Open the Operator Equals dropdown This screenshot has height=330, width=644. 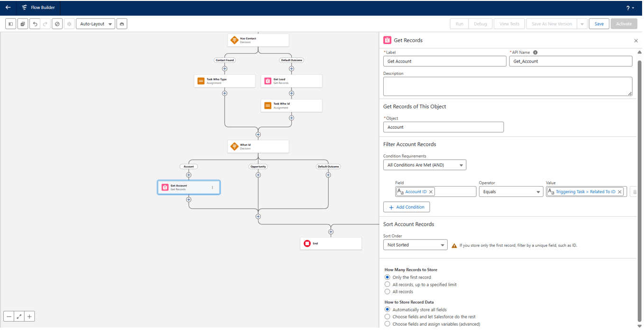tap(511, 192)
